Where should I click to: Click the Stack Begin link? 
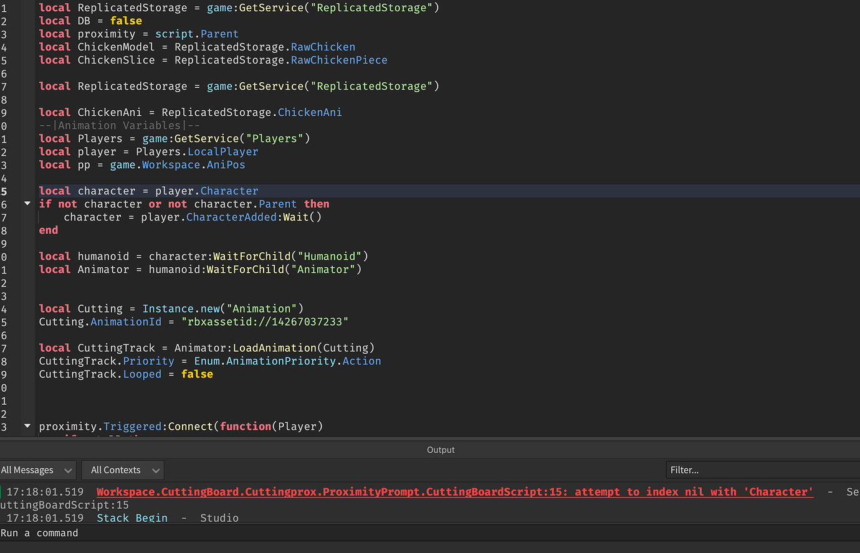click(x=131, y=518)
